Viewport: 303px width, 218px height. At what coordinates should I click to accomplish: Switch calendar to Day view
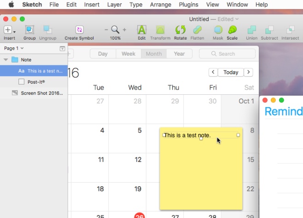coord(103,54)
